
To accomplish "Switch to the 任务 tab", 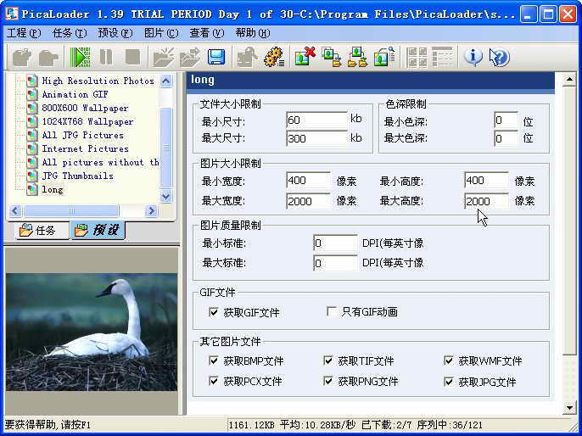I will coord(38,231).
